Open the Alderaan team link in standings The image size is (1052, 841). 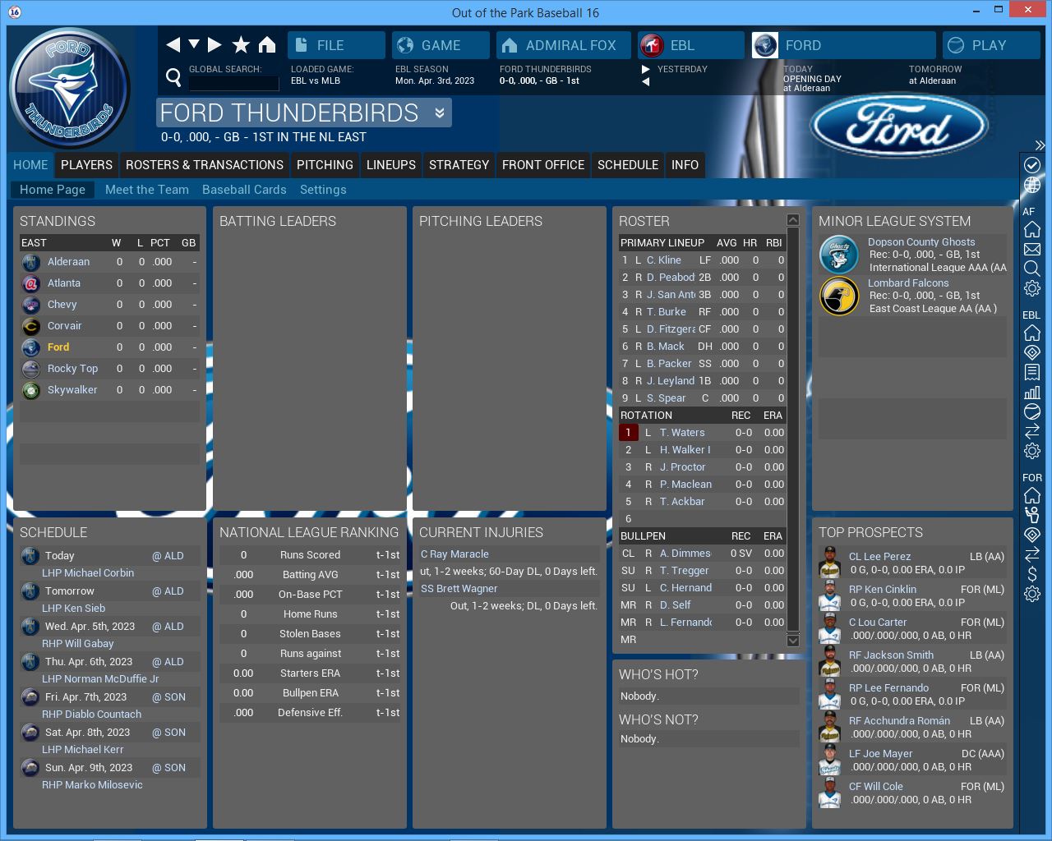(x=68, y=262)
